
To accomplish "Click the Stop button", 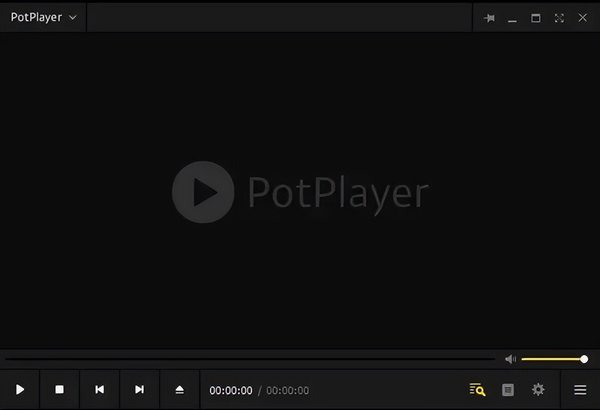I will point(60,389).
